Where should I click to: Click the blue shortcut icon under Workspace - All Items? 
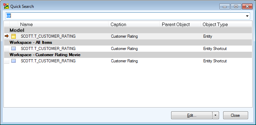click(x=14, y=49)
